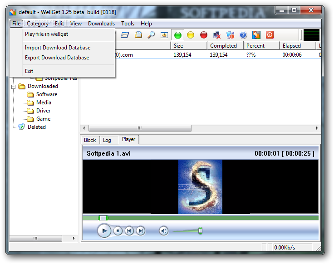Click the window icon in the toolbar

(125, 35)
